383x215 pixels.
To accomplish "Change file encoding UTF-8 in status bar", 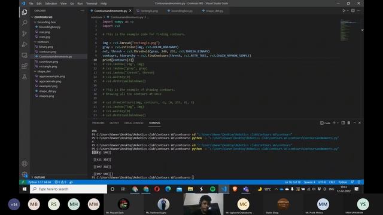I will (x=322, y=182).
